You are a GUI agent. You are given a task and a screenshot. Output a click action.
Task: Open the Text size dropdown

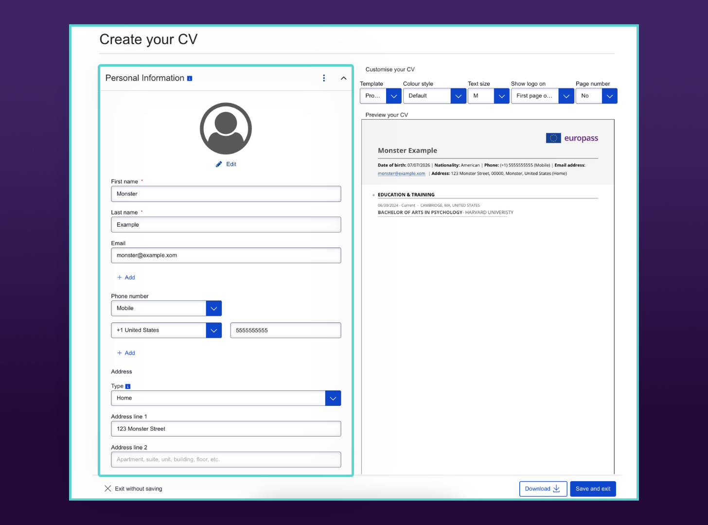[489, 96]
